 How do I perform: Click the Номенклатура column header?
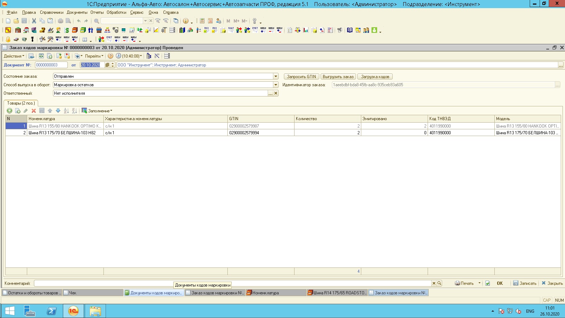coord(65,119)
